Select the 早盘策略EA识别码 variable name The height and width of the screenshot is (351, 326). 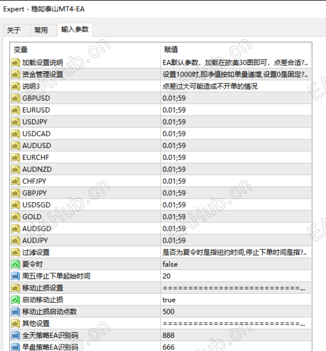(x=50, y=347)
